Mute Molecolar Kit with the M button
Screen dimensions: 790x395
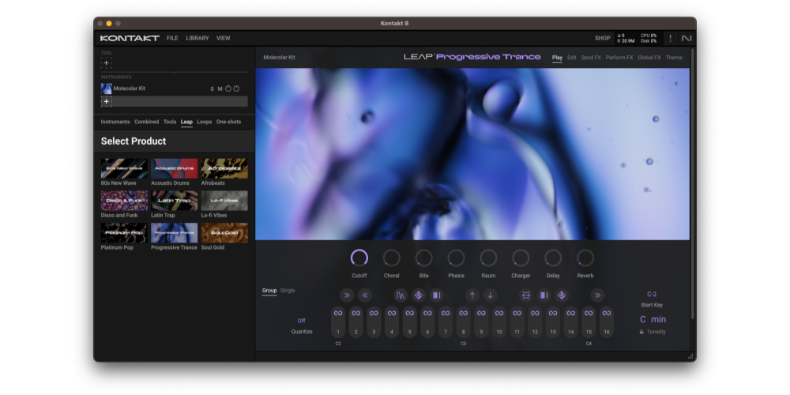tap(220, 88)
